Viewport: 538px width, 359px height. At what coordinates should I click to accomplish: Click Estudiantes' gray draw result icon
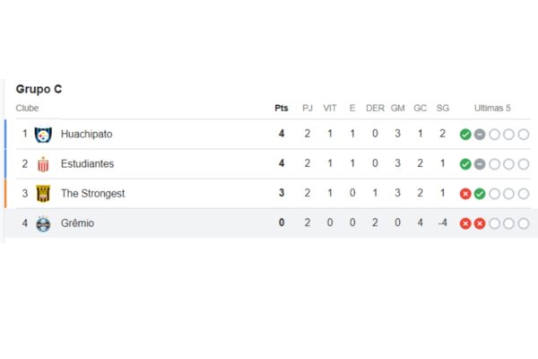click(480, 164)
